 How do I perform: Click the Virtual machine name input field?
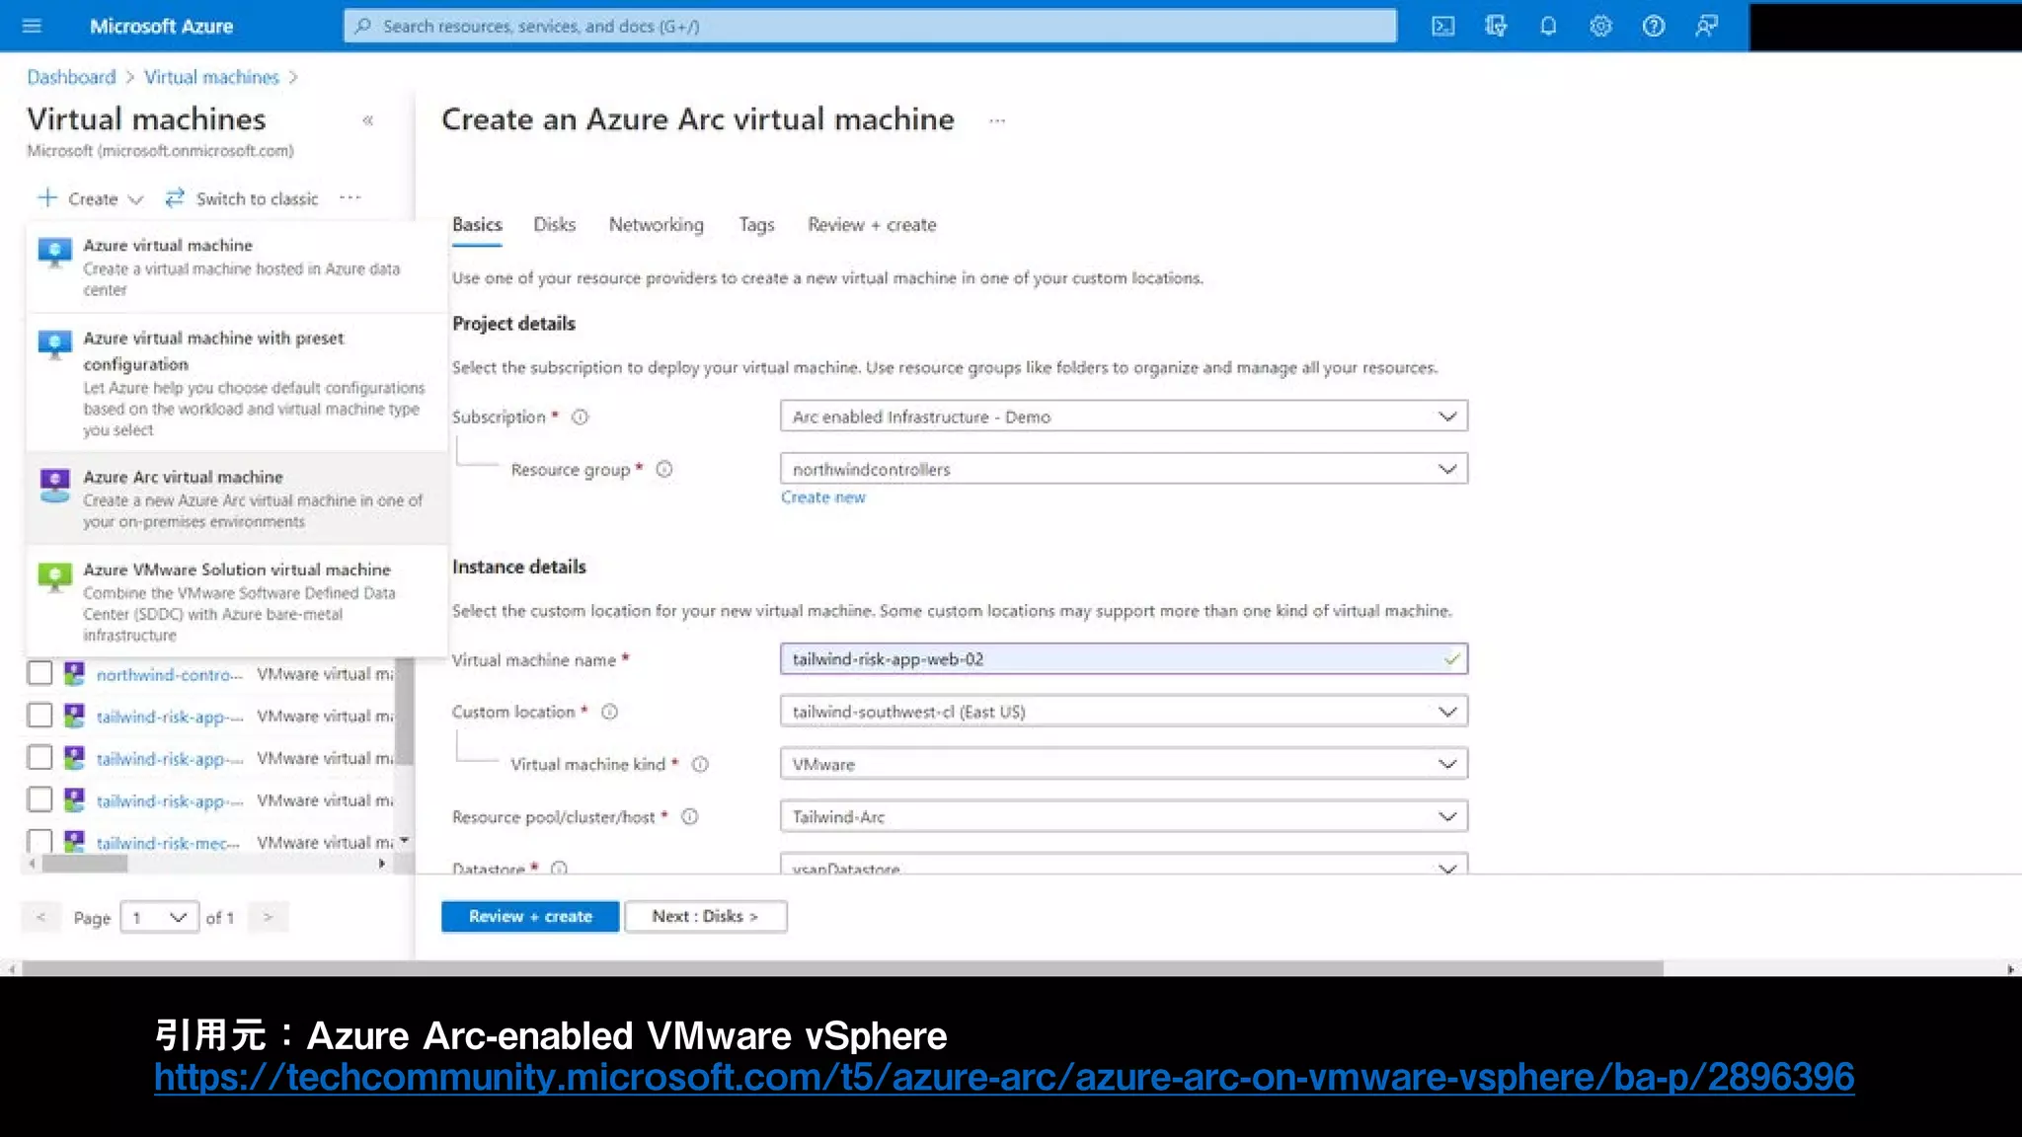[1124, 659]
